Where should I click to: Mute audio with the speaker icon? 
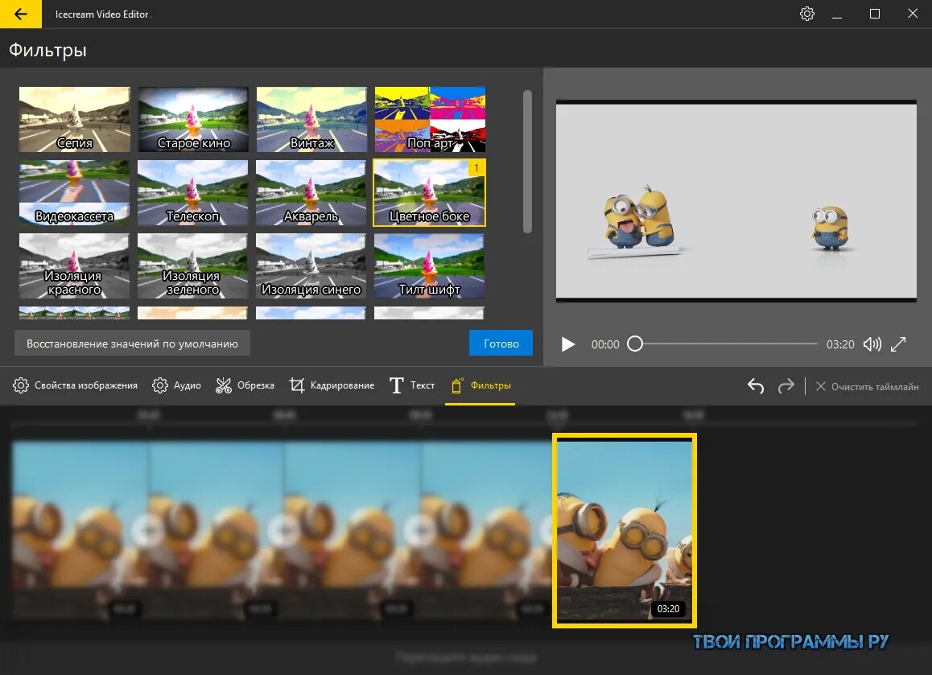tap(872, 344)
